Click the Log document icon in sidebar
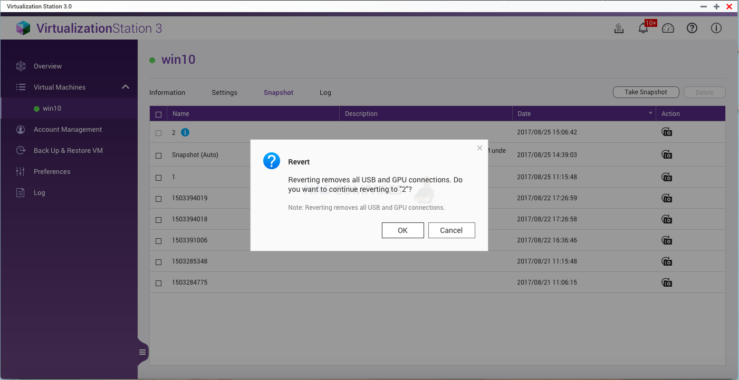739x380 pixels. click(x=21, y=192)
